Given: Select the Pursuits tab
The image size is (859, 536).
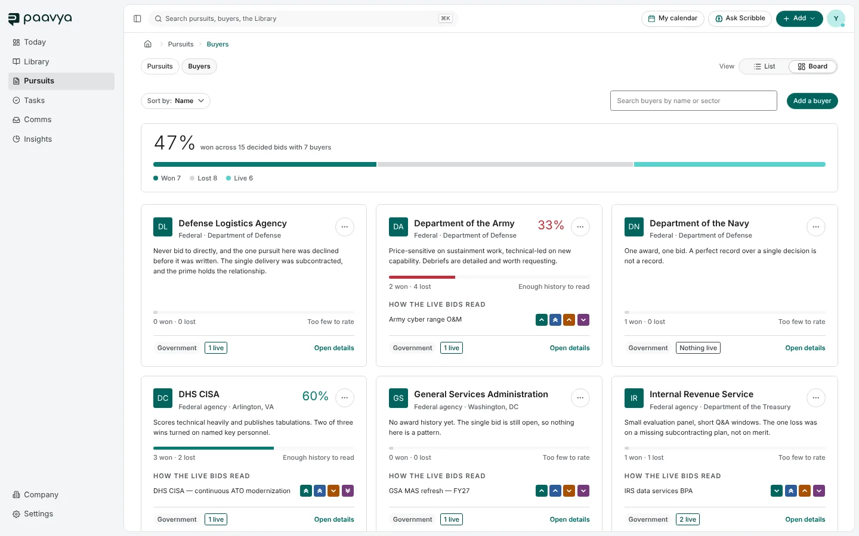Looking at the screenshot, I should point(160,67).
